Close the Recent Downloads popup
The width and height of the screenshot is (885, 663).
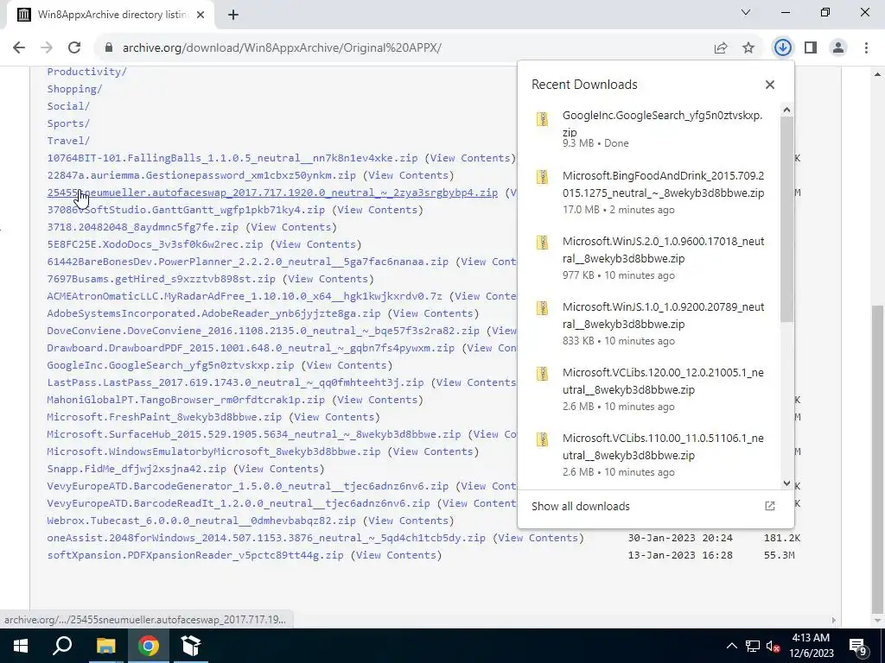coord(770,85)
